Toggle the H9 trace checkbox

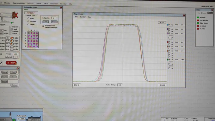(x=169, y=29)
